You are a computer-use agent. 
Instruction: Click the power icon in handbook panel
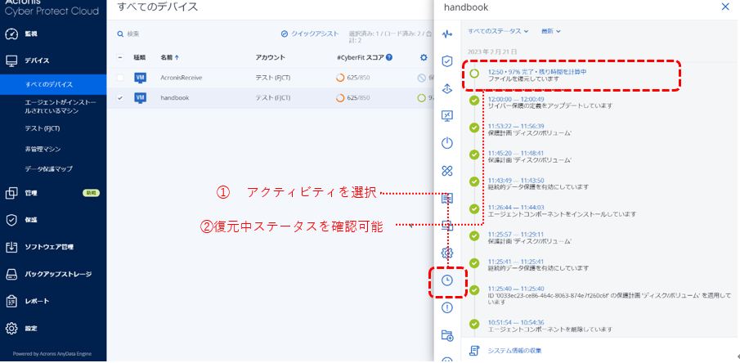click(447, 143)
